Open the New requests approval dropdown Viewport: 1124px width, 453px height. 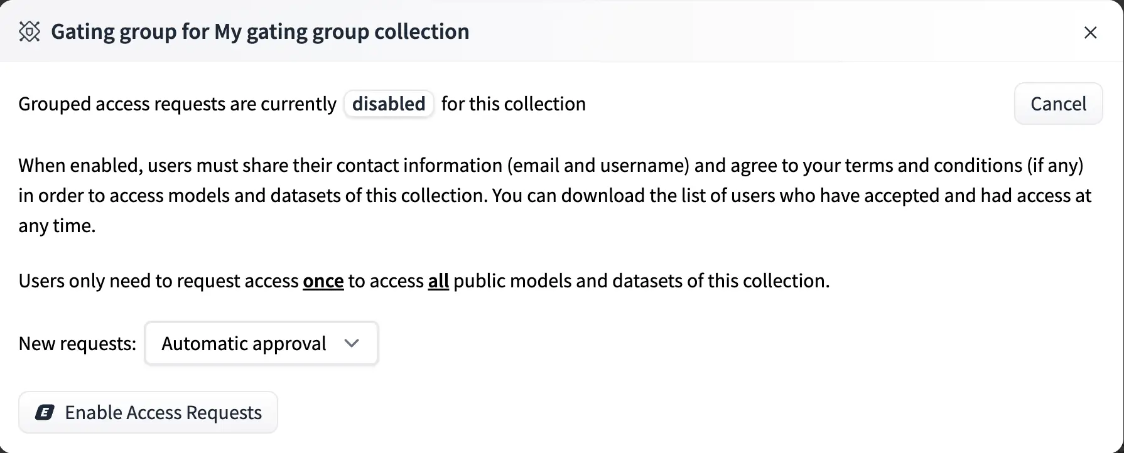pyautogui.click(x=261, y=343)
